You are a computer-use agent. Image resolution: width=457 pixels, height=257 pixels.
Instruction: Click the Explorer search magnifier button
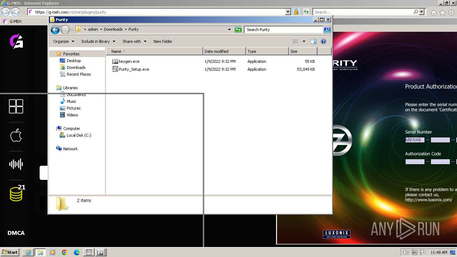pos(327,30)
